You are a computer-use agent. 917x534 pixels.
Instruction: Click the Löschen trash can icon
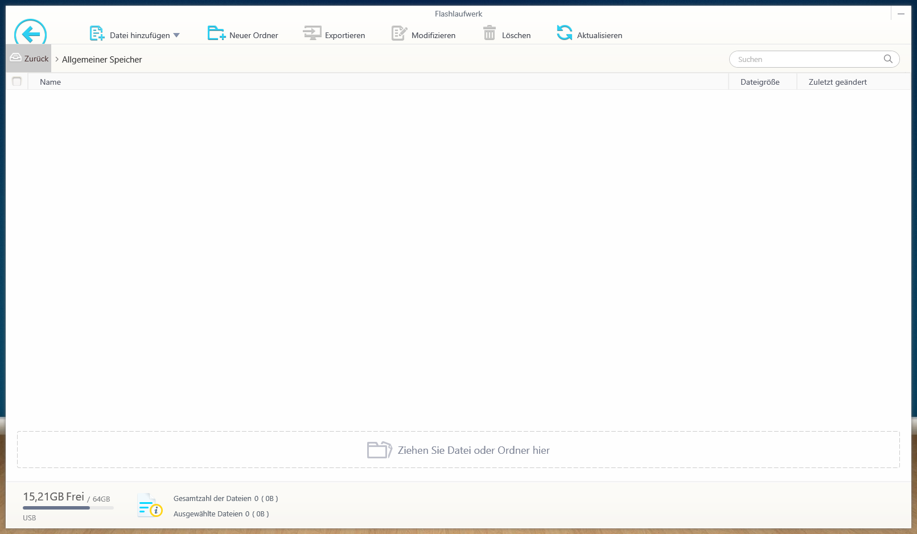click(489, 34)
